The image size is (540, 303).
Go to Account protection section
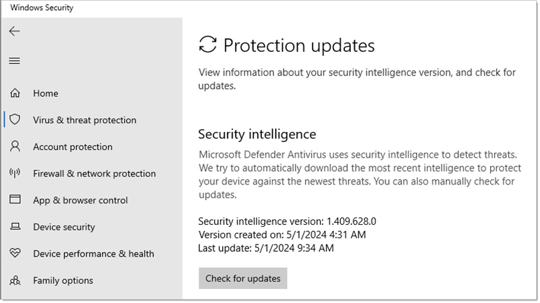click(x=73, y=147)
